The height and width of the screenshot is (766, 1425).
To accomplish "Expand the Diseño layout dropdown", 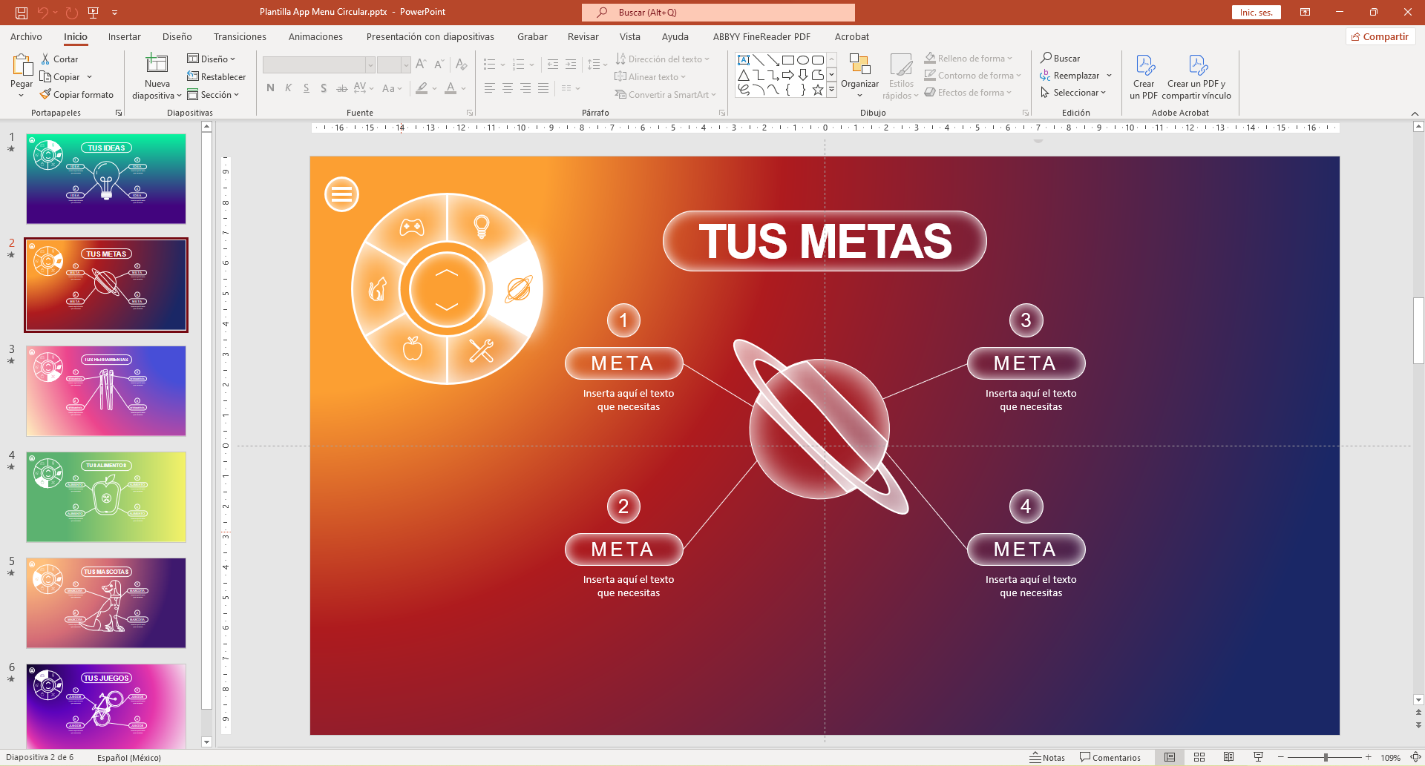I will point(212,59).
